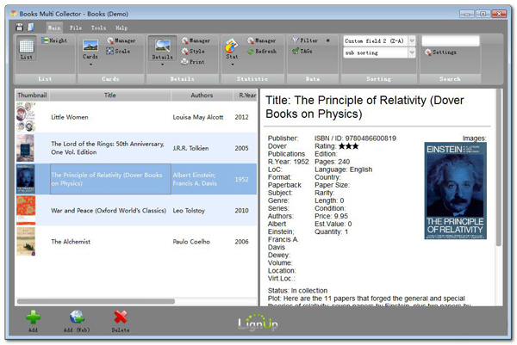Sort by the Authors column header
This screenshot has height=345, width=517.
[201, 95]
